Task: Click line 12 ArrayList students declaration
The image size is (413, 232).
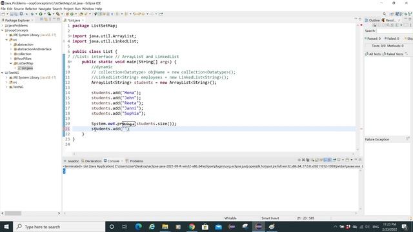Action: [154, 82]
